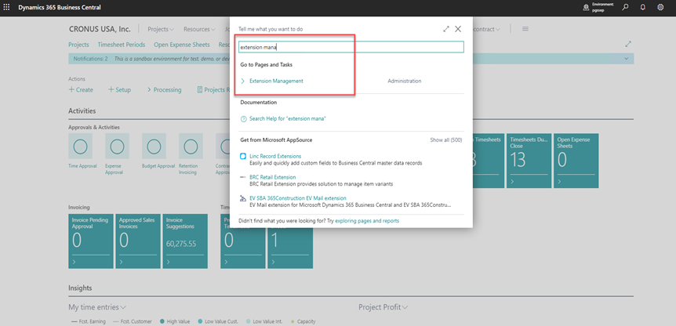This screenshot has height=326, width=676.
Task: Open Extension Management search result
Action: click(x=276, y=81)
